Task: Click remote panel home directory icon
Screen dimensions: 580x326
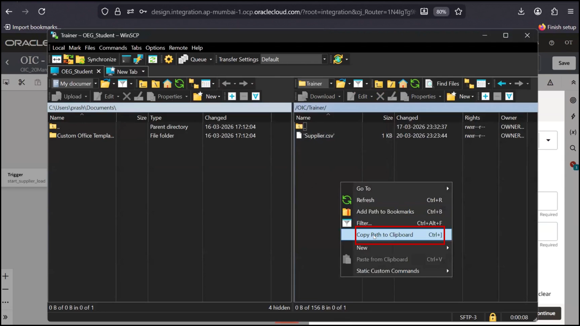Action: click(x=403, y=84)
